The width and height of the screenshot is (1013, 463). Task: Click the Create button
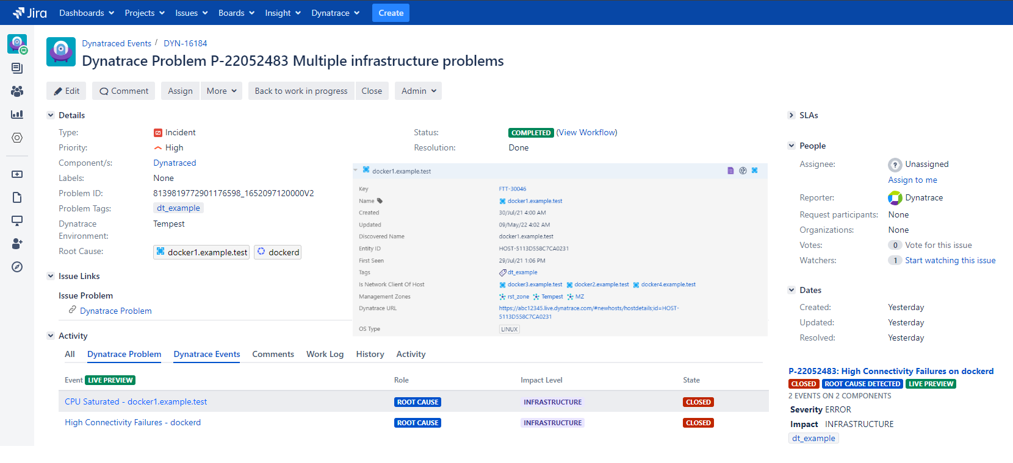pyautogui.click(x=391, y=13)
